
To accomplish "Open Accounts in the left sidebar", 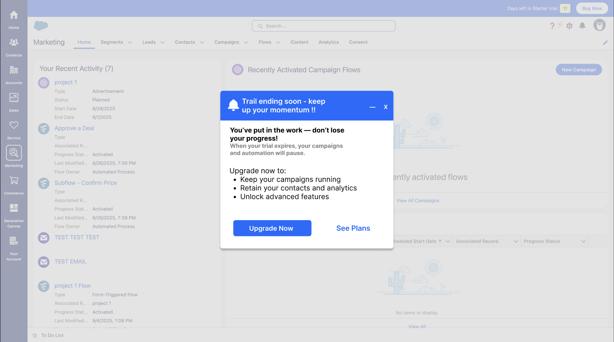I will click(x=14, y=75).
